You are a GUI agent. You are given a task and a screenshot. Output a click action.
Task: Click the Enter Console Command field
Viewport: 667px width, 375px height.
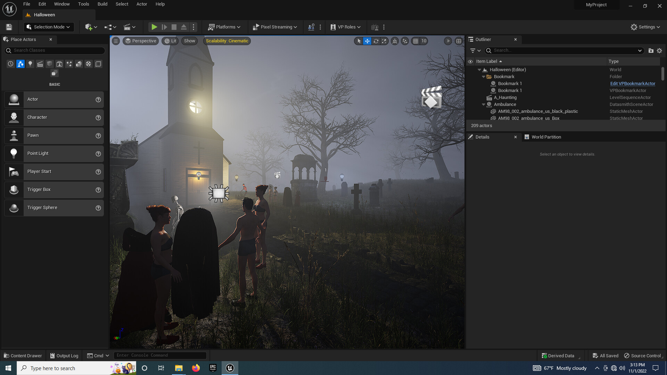160,355
